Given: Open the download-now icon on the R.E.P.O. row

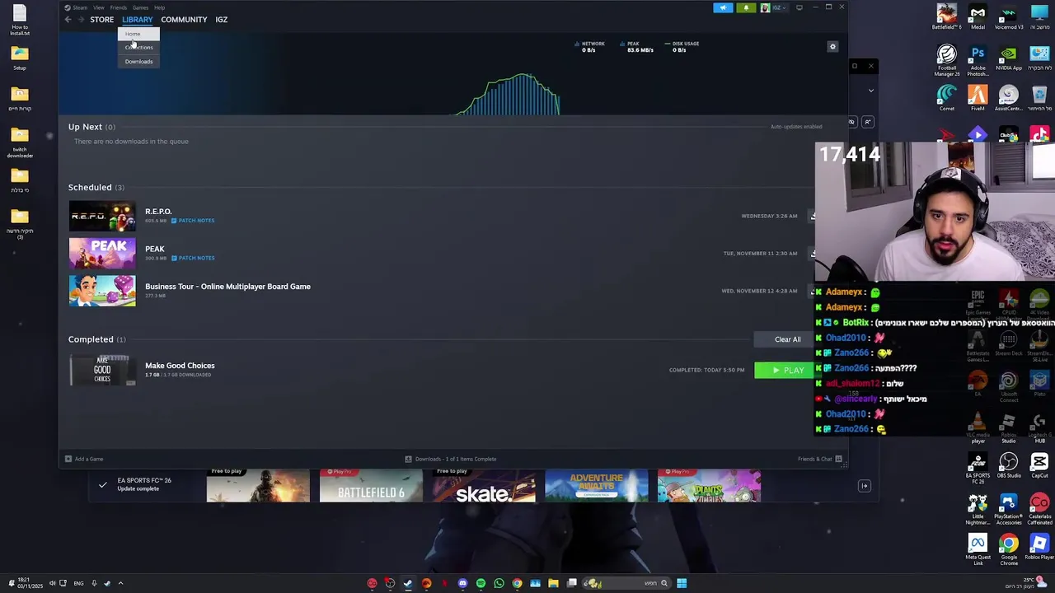Looking at the screenshot, I should 813,216.
